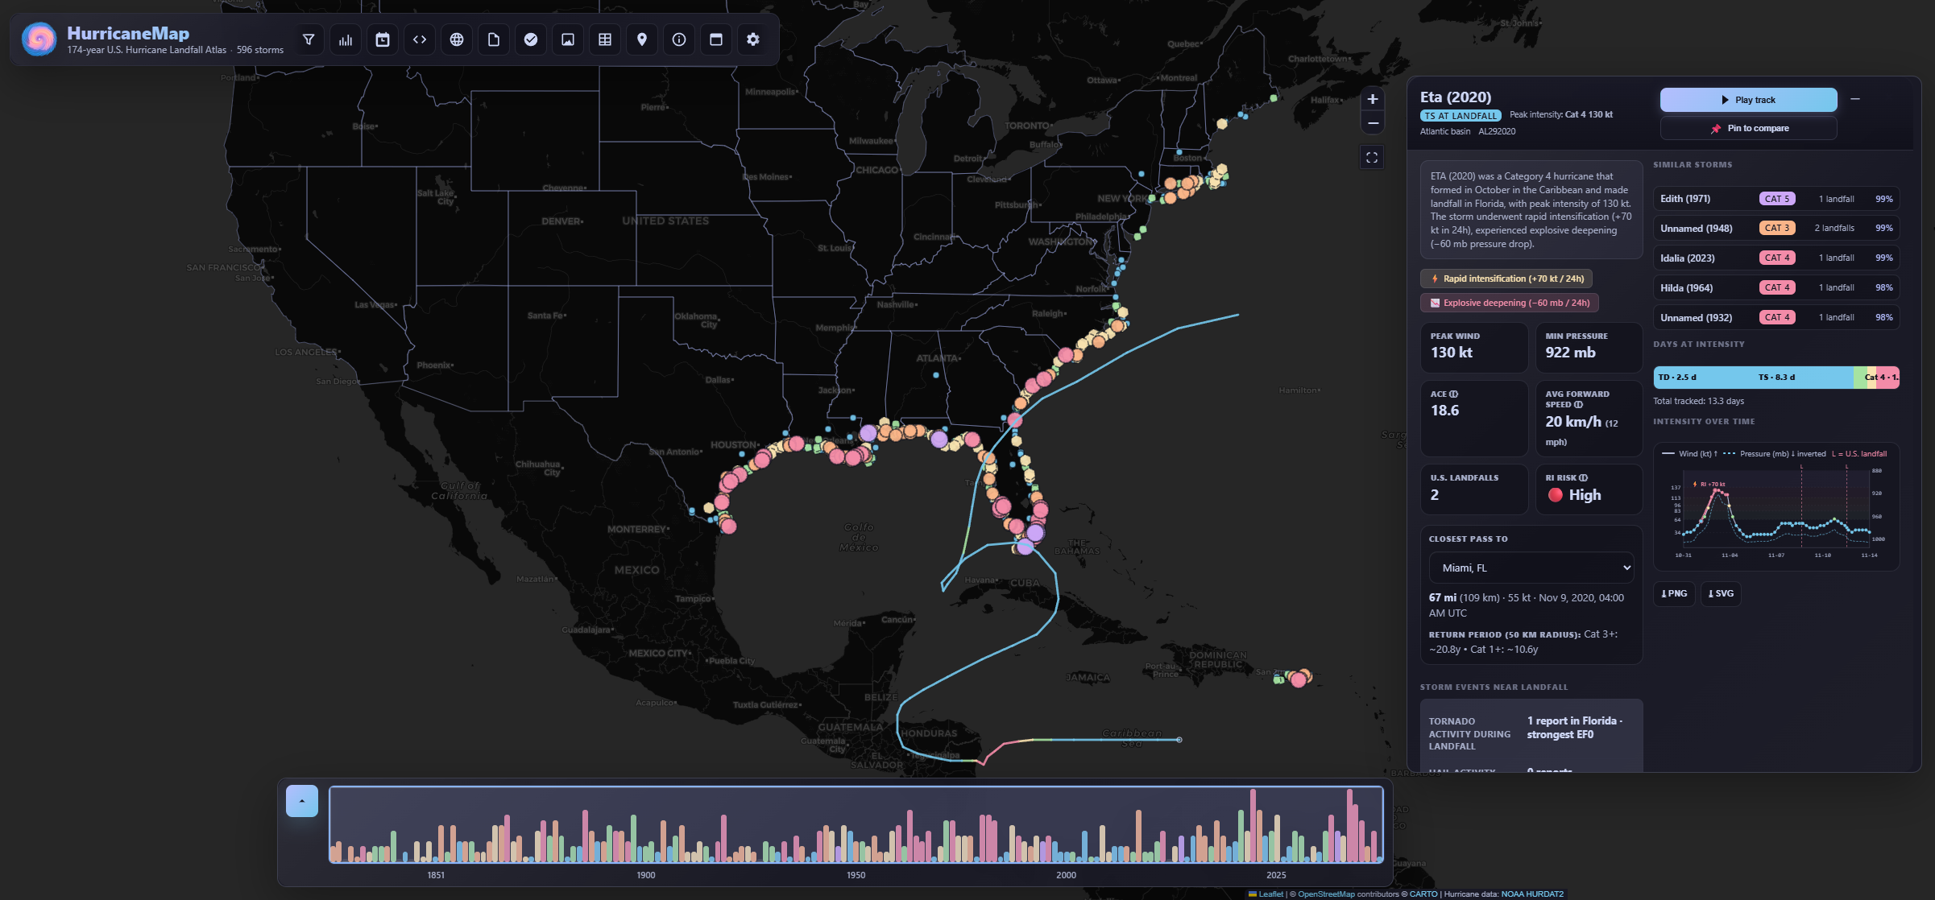Toggle fullscreen map view

[1372, 157]
